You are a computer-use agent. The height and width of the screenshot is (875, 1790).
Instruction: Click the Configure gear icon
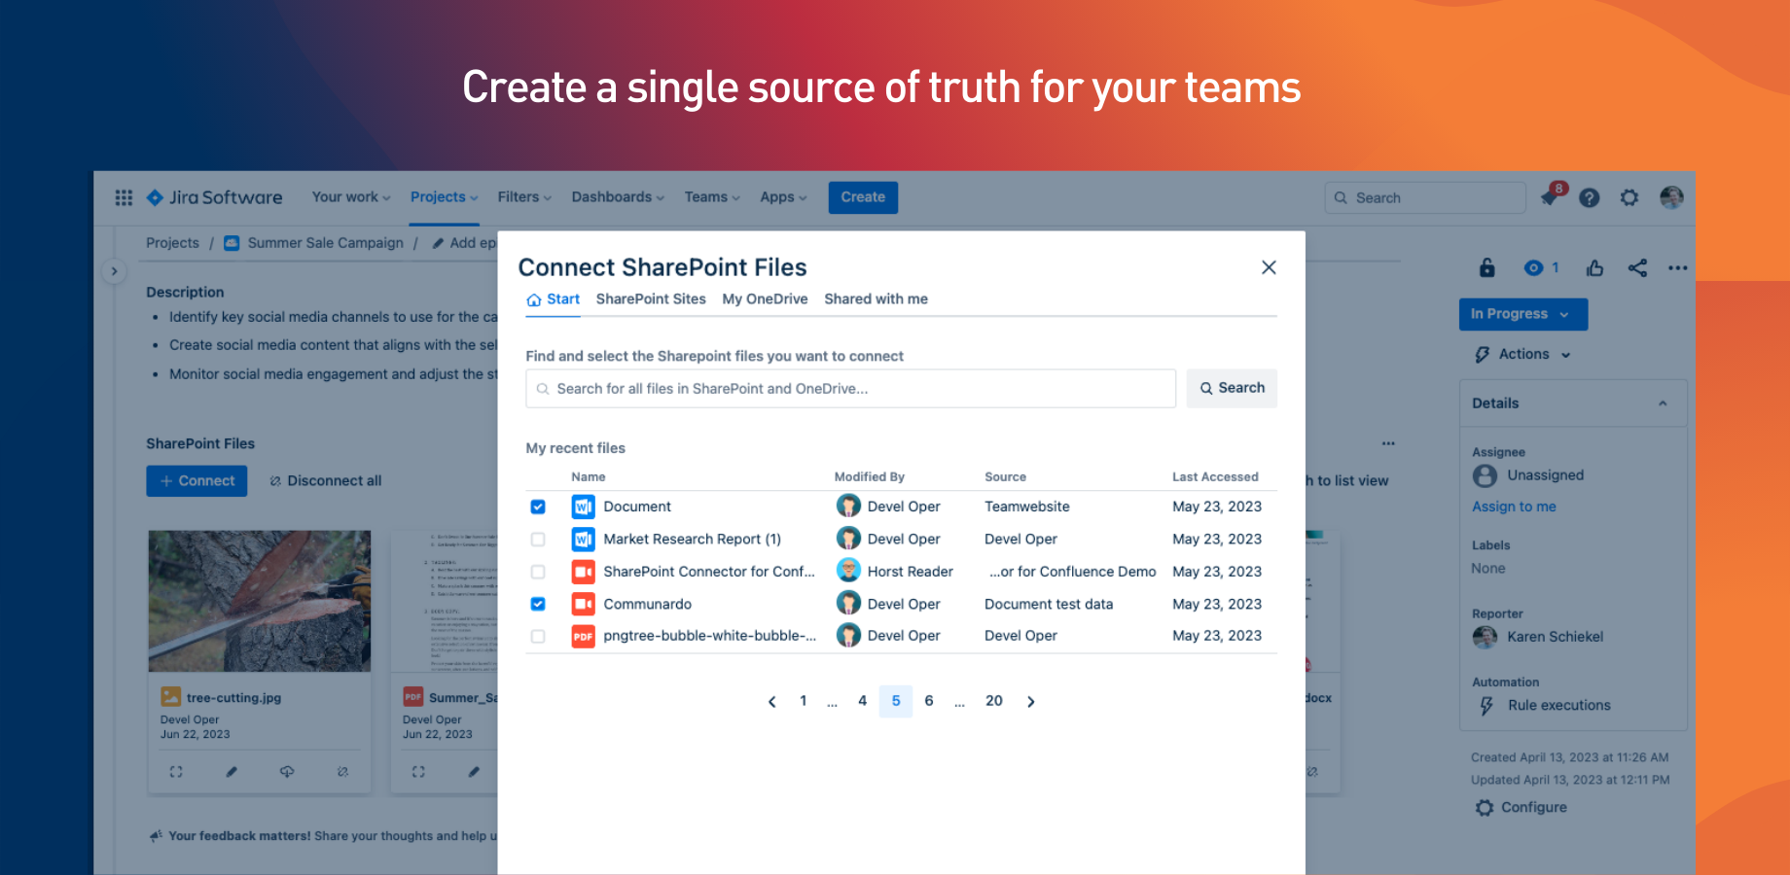1485,808
